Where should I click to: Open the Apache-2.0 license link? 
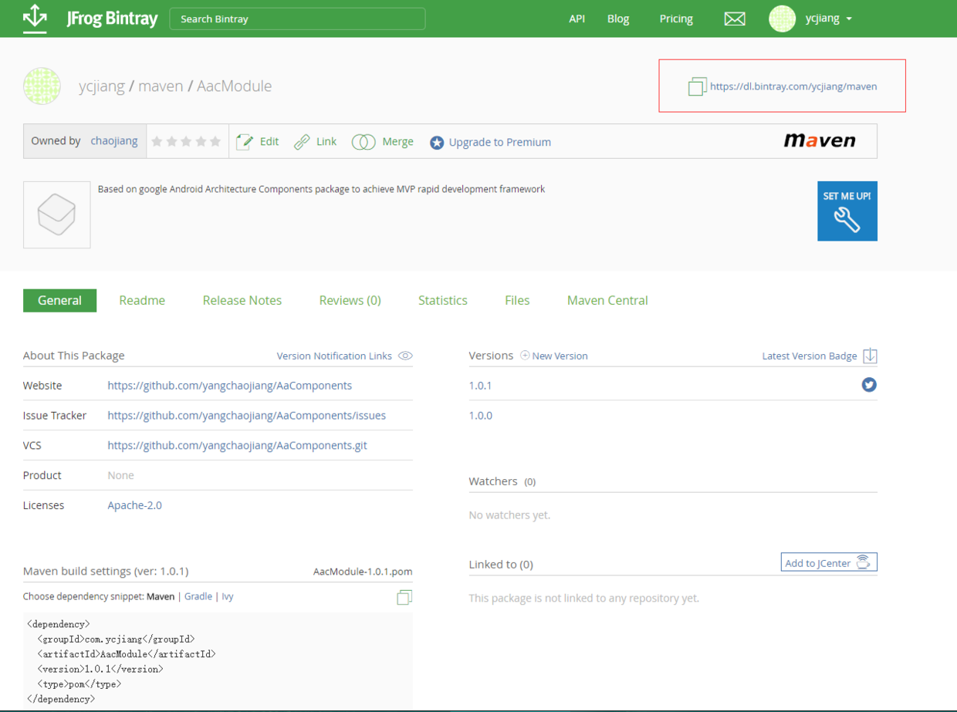[x=134, y=505]
